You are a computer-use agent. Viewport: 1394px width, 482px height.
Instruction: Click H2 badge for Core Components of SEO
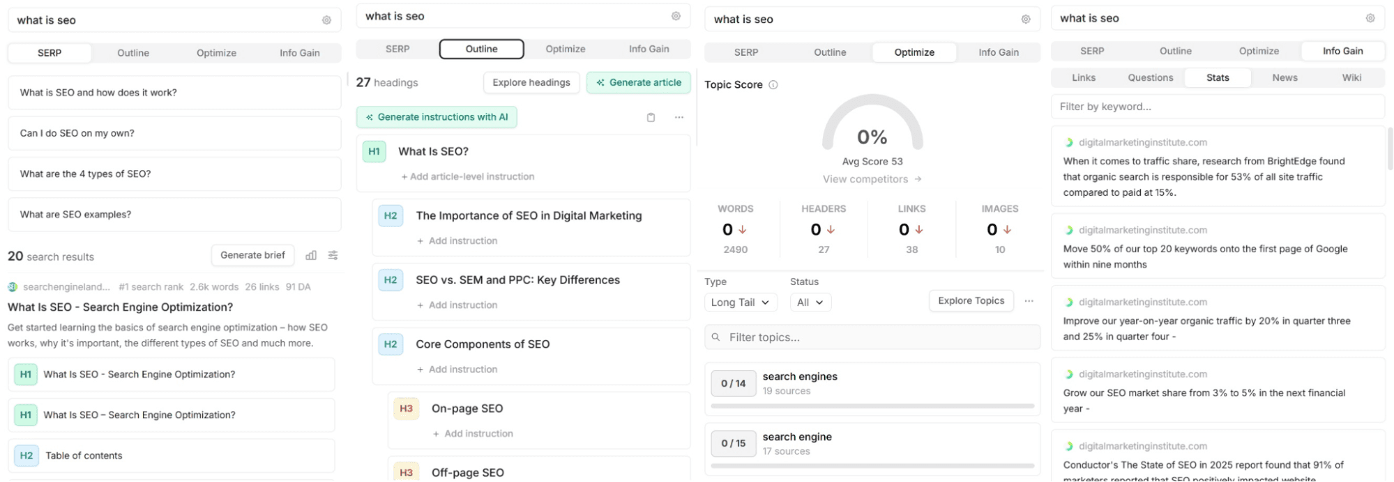pos(391,344)
